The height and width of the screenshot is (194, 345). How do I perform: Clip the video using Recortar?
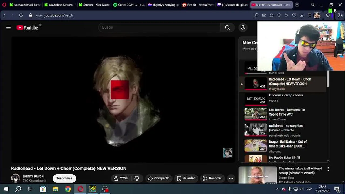pyautogui.click(x=212, y=178)
